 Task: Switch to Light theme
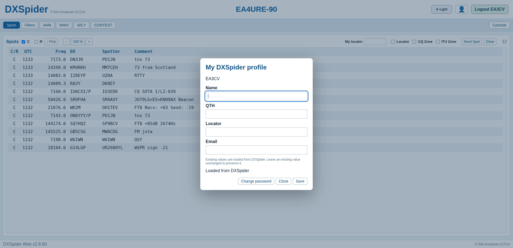[x=442, y=9]
